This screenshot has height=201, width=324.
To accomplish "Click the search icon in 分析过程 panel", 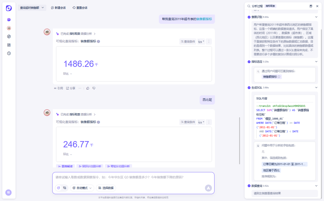I will [249, 6].
